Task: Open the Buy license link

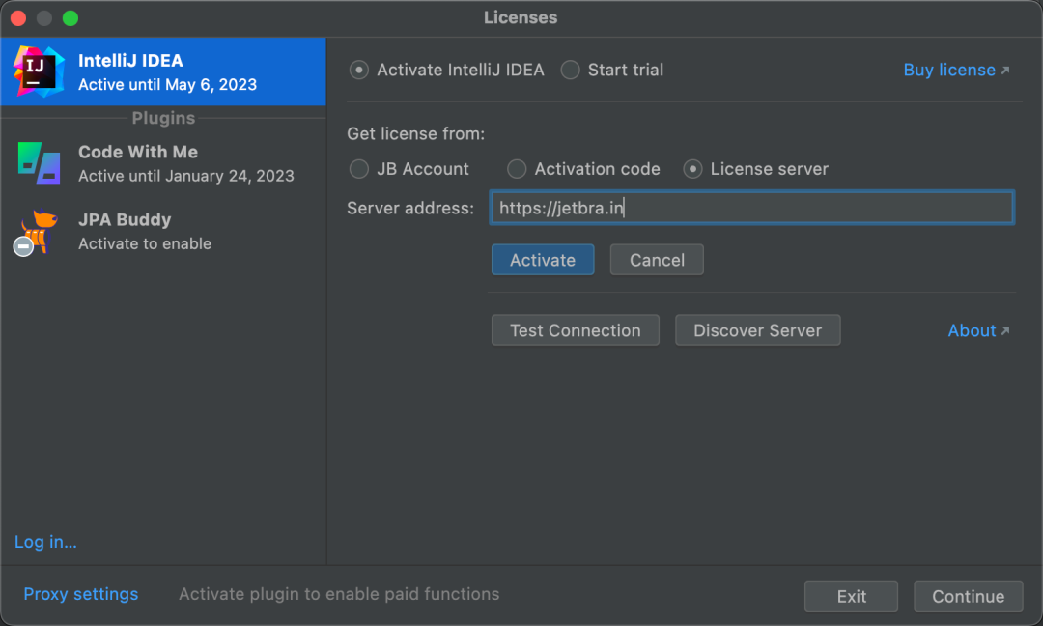Action: (x=956, y=70)
